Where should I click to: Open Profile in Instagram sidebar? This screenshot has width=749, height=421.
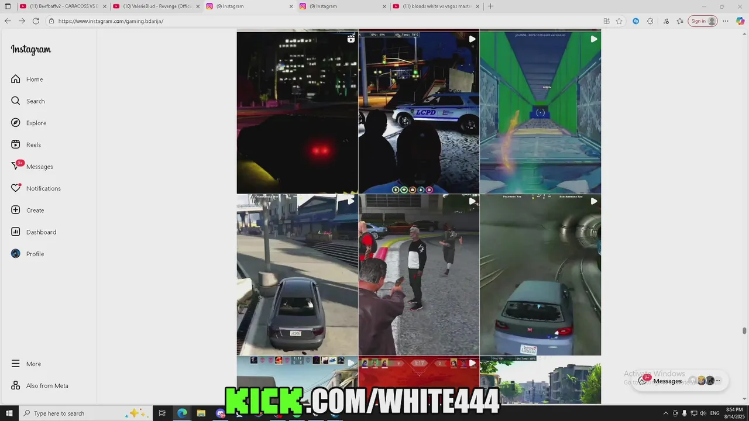[x=28, y=254]
